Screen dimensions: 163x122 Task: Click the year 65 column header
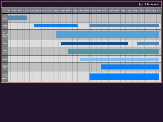(16, 11)
